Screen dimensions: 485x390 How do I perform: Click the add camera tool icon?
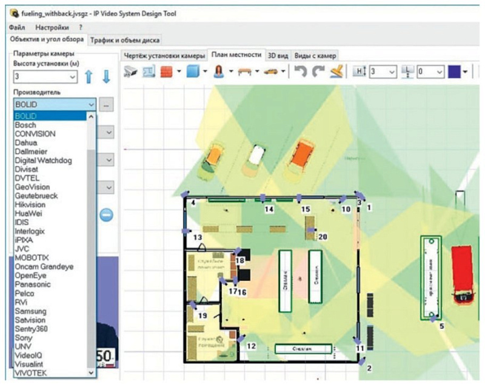click(130, 71)
